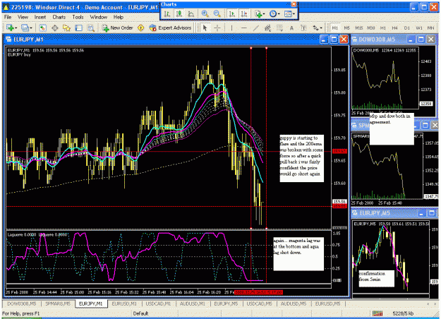
Task: Switch timeframe to M5
Action: click(x=346, y=28)
